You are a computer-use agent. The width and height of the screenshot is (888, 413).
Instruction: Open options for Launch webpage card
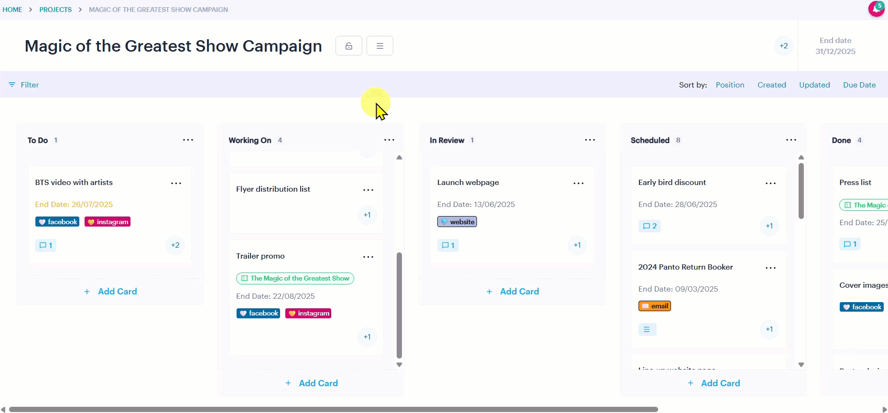tap(579, 183)
